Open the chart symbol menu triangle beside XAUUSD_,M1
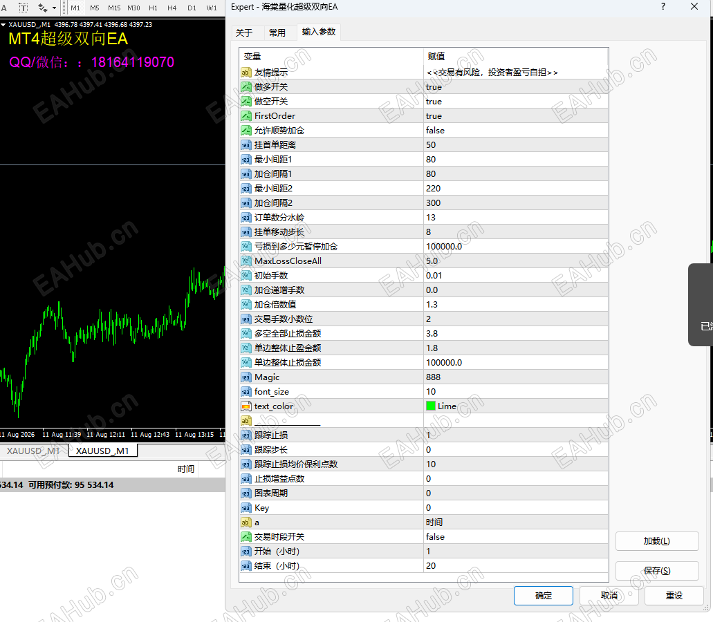This screenshot has width=713, height=622. pyautogui.click(x=3, y=25)
